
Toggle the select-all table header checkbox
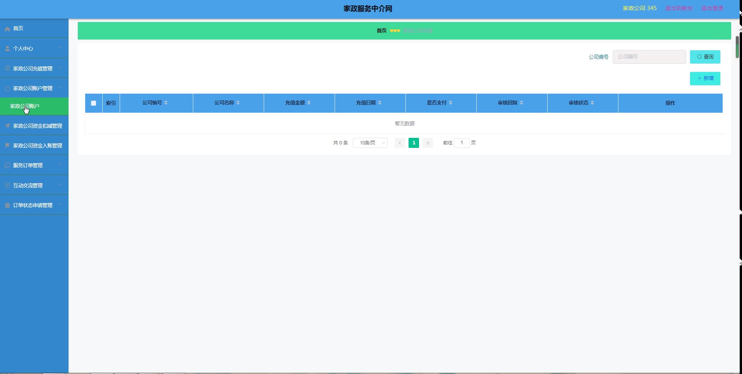pyautogui.click(x=93, y=103)
